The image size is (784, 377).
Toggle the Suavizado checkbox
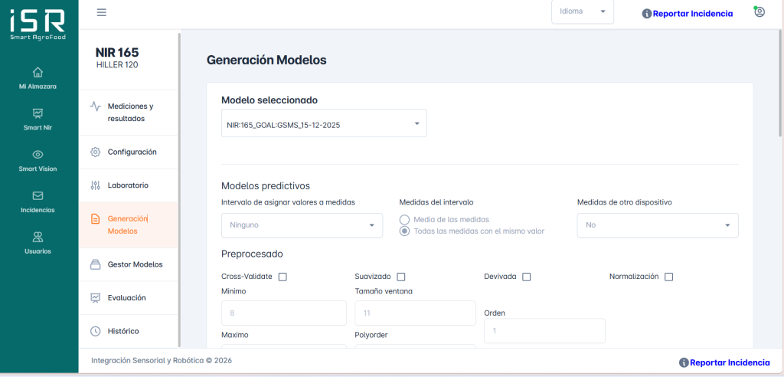(x=401, y=277)
